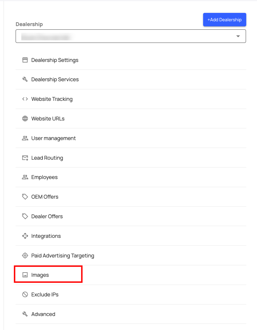The image size is (257, 330).
Task: Click the tag icon next to OEM Offers
Action: [25, 197]
